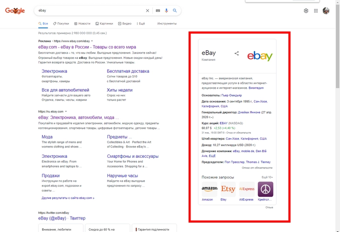This screenshot has width=340, height=232.
Task: Open the Etsy related search thumbnail
Action: [x=228, y=189]
